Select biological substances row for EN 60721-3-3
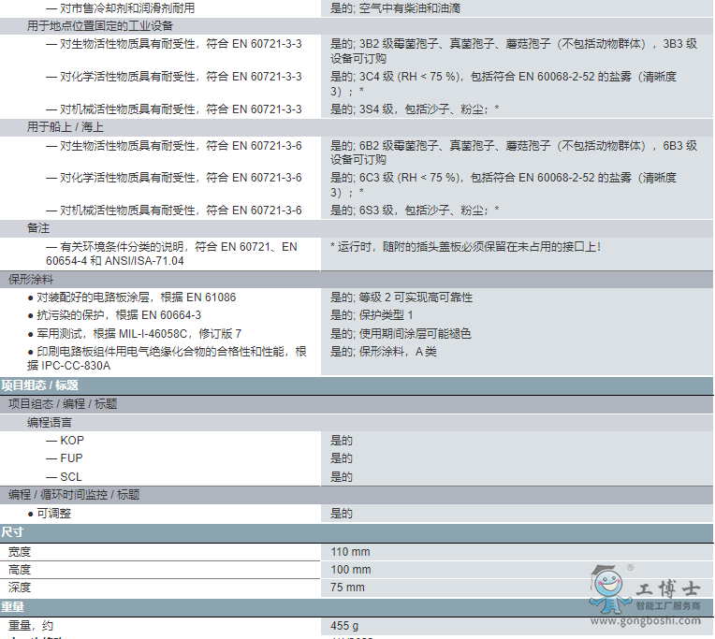This screenshot has width=715, height=639. tap(174, 44)
